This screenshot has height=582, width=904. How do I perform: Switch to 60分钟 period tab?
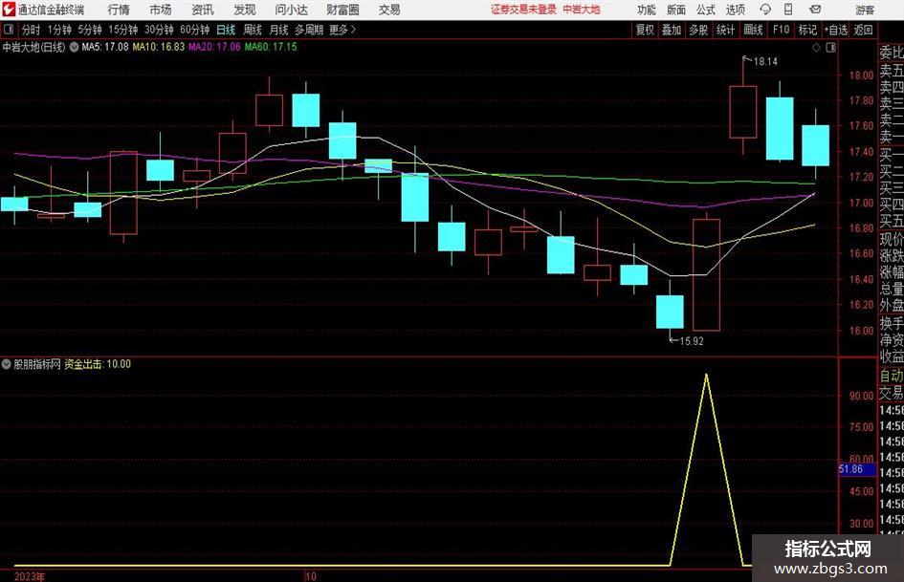coord(195,30)
